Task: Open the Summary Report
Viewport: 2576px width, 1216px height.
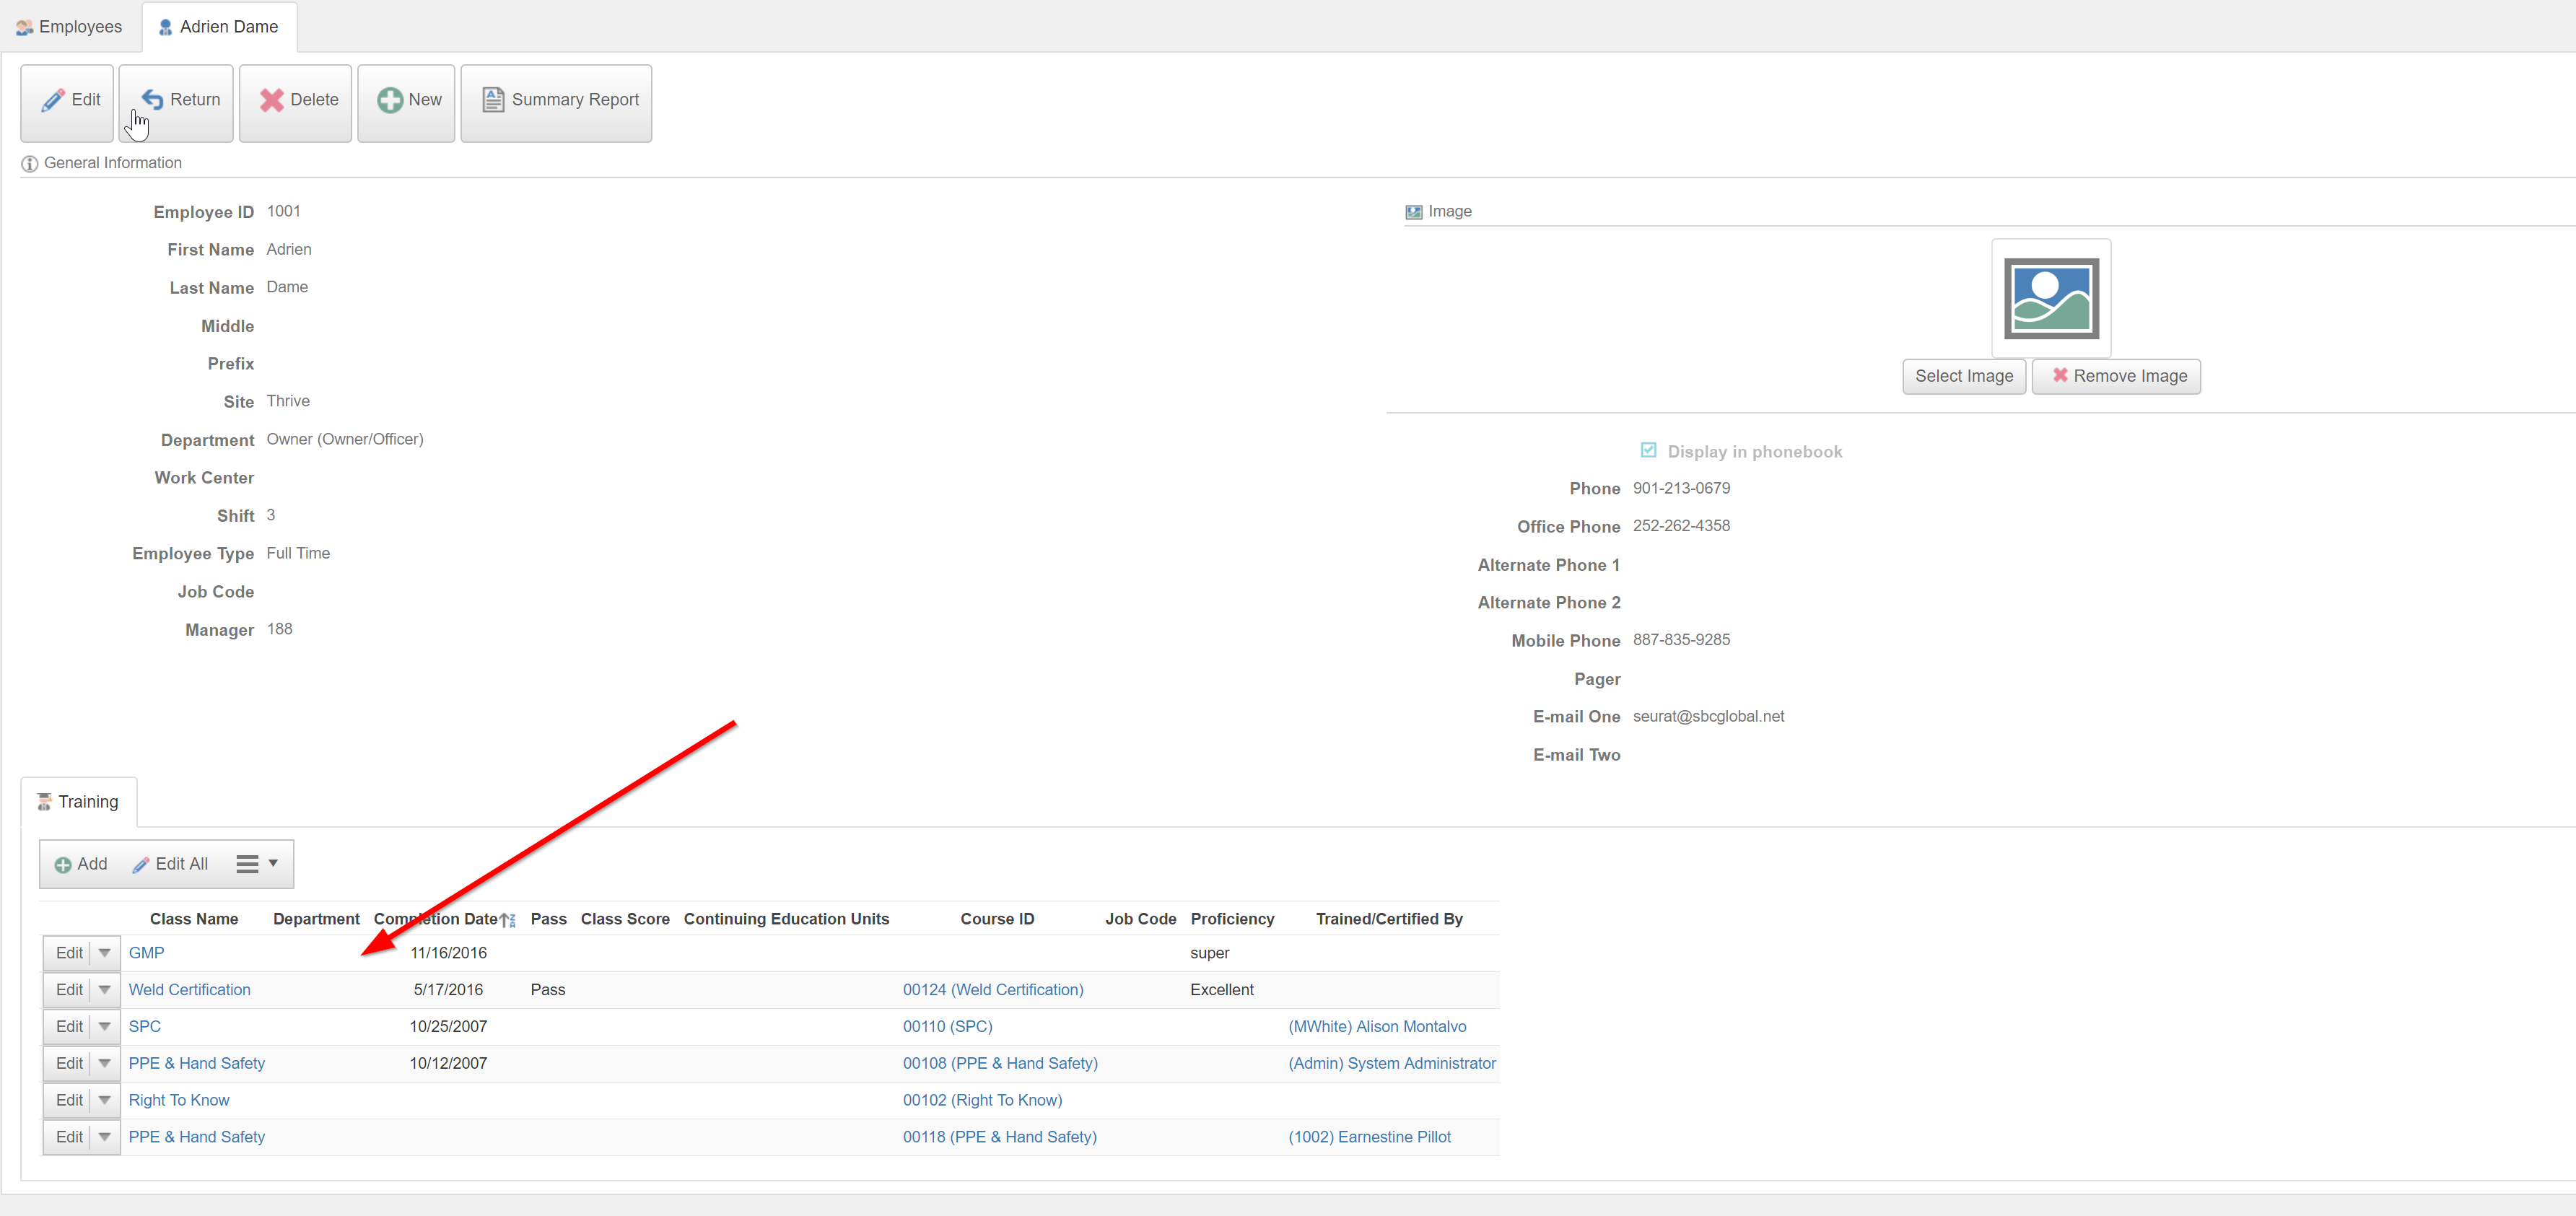Action: click(x=556, y=103)
